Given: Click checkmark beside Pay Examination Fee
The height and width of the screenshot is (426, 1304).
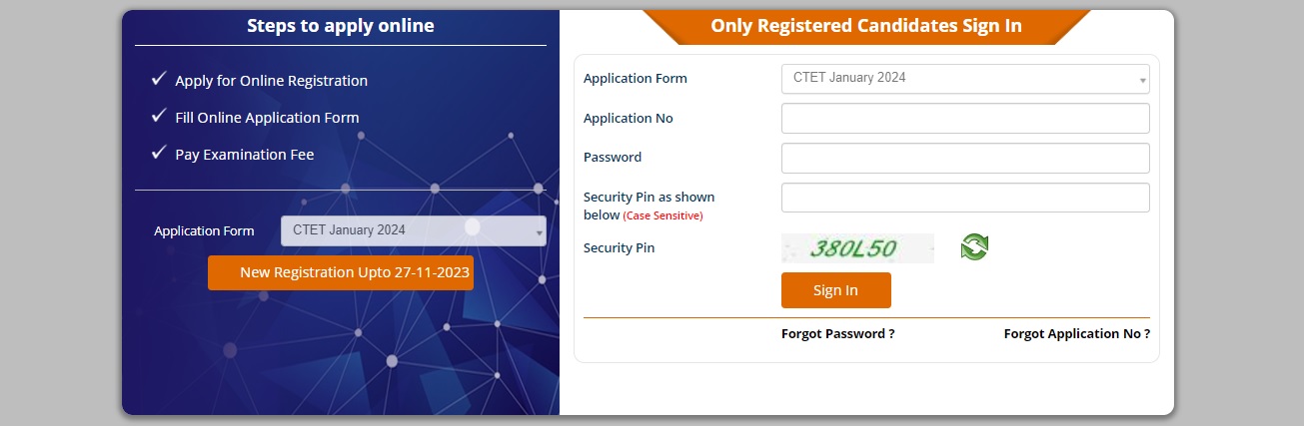Looking at the screenshot, I should click(x=158, y=153).
